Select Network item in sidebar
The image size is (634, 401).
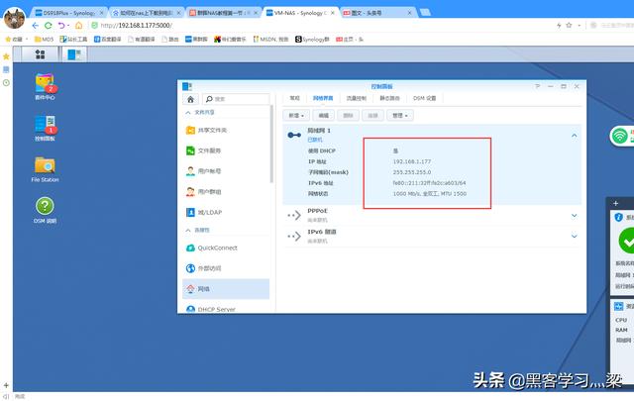[x=226, y=289]
